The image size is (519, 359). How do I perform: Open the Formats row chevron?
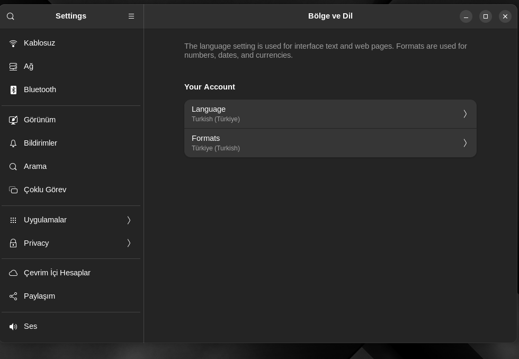coord(465,143)
